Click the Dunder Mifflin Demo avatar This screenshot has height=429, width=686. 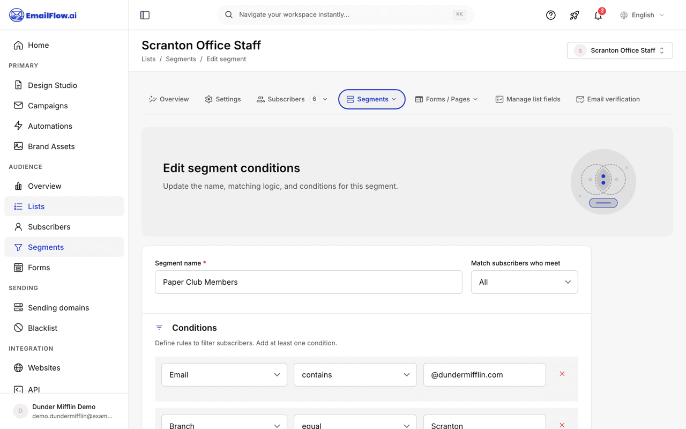click(20, 411)
